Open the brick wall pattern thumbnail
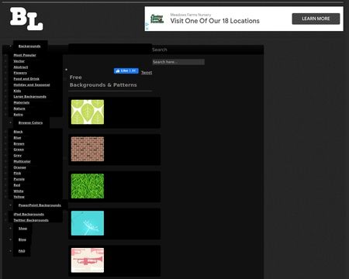Viewport: 349px width, 279px height. [x=88, y=149]
